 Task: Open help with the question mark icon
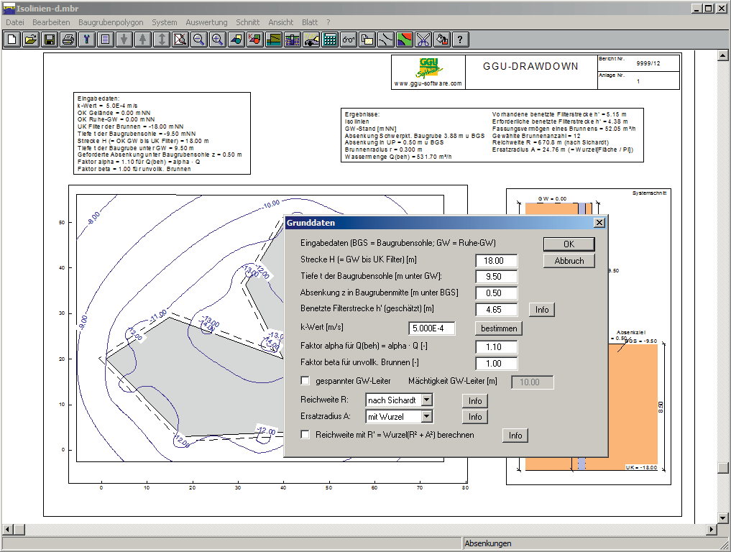coord(460,40)
